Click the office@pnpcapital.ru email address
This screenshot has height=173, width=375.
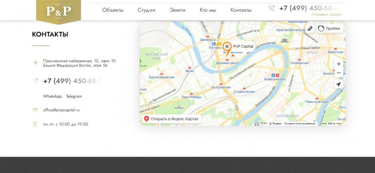tap(61, 110)
